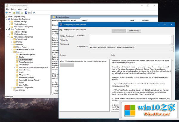Screen dimensions: 179x122
Task: Click inside the Comment text box
Action: pyautogui.click(x=130, y=40)
